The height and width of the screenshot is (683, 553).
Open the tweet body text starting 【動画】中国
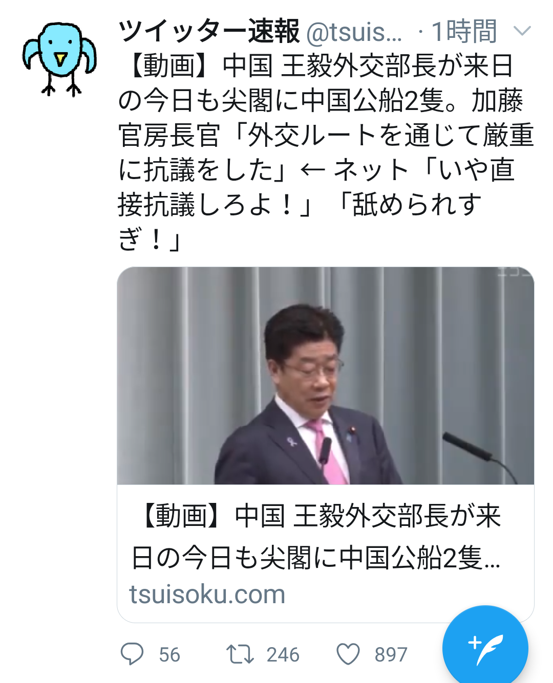(326, 152)
